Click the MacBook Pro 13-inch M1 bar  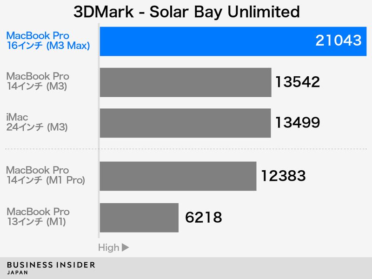(139, 218)
